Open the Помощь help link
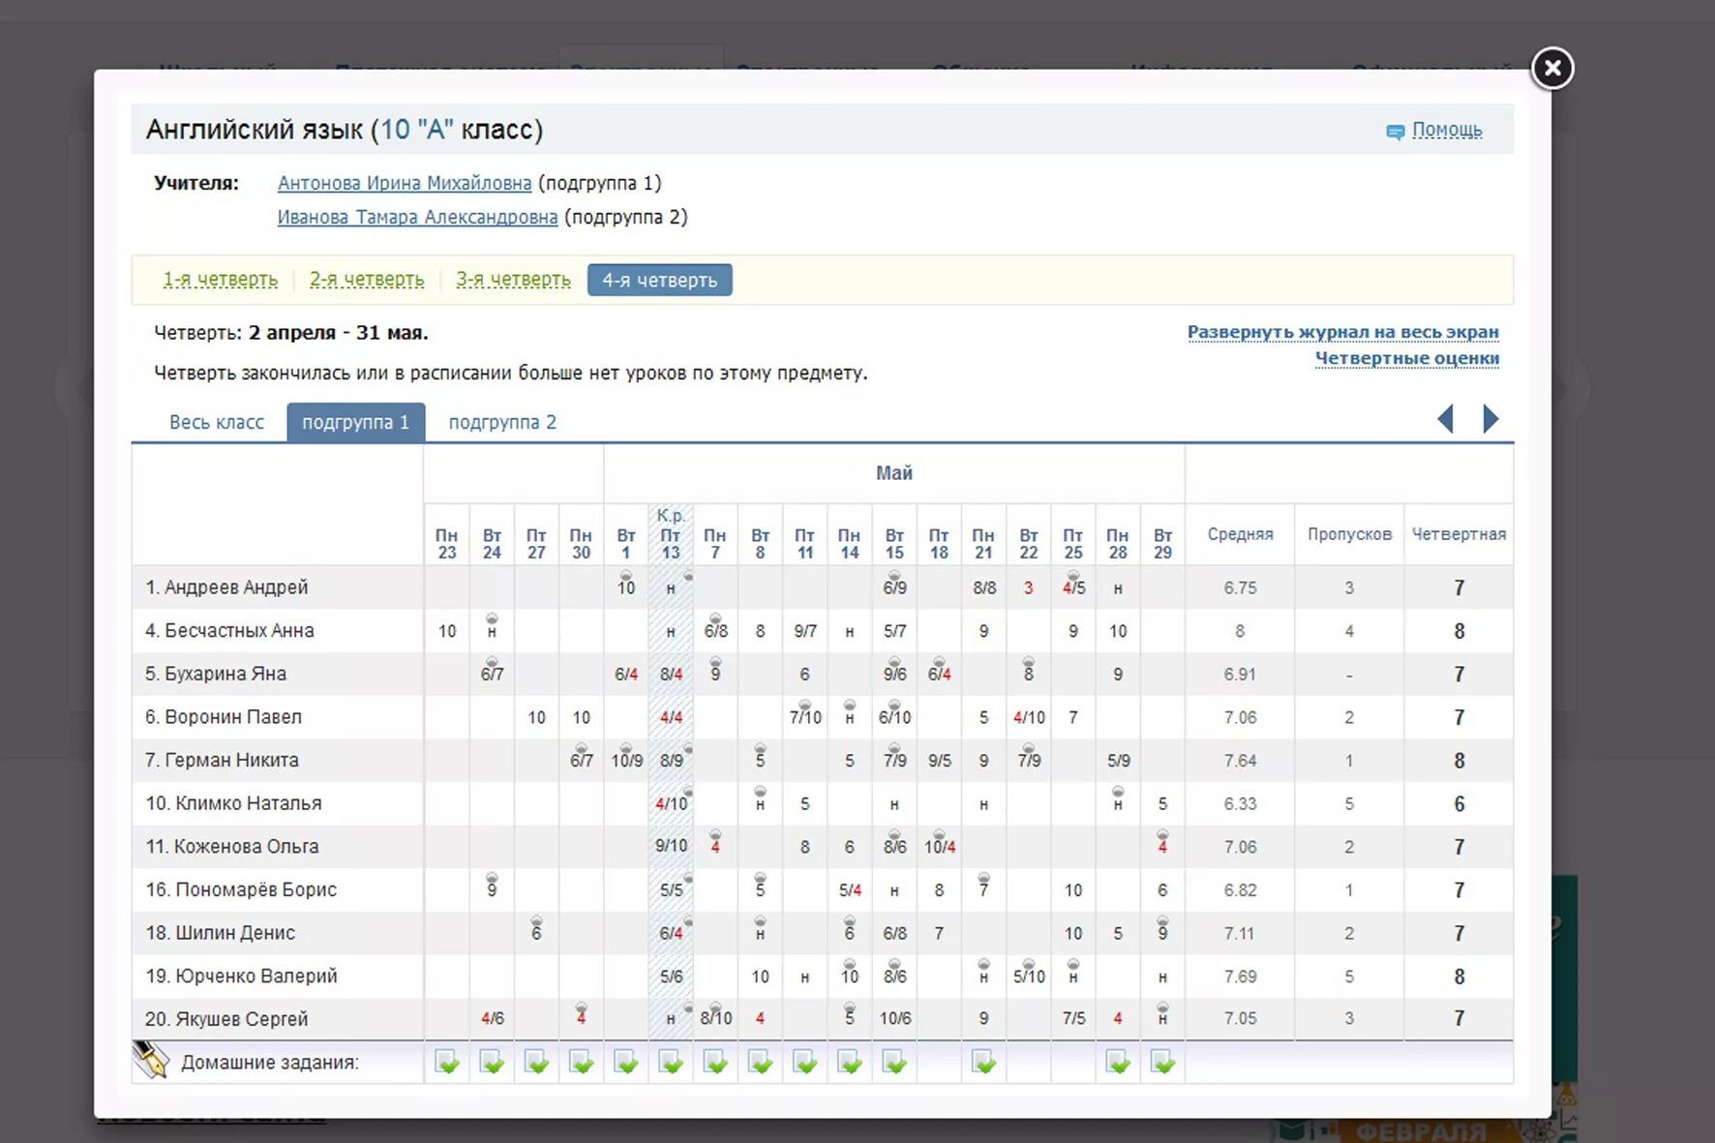 click(1447, 130)
